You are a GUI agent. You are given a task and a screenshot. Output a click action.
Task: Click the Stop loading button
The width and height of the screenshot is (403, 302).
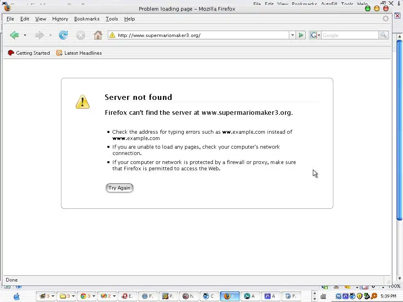pyautogui.click(x=80, y=35)
